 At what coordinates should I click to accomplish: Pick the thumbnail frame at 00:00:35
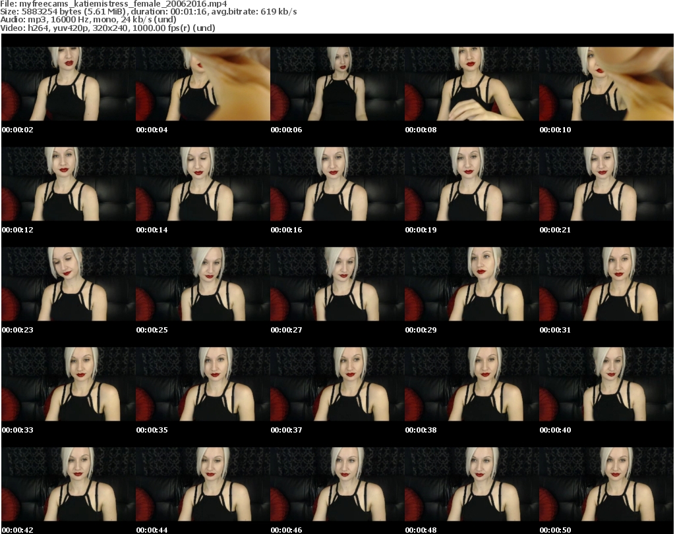click(203, 384)
